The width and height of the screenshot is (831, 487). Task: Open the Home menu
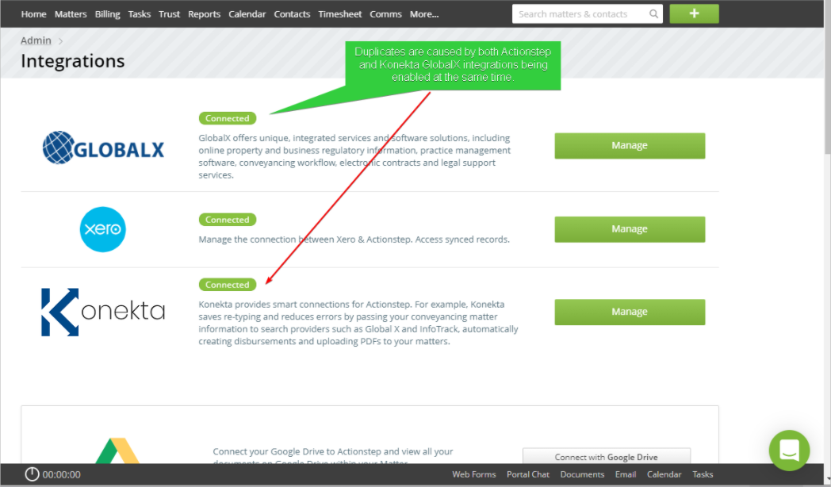click(x=33, y=14)
